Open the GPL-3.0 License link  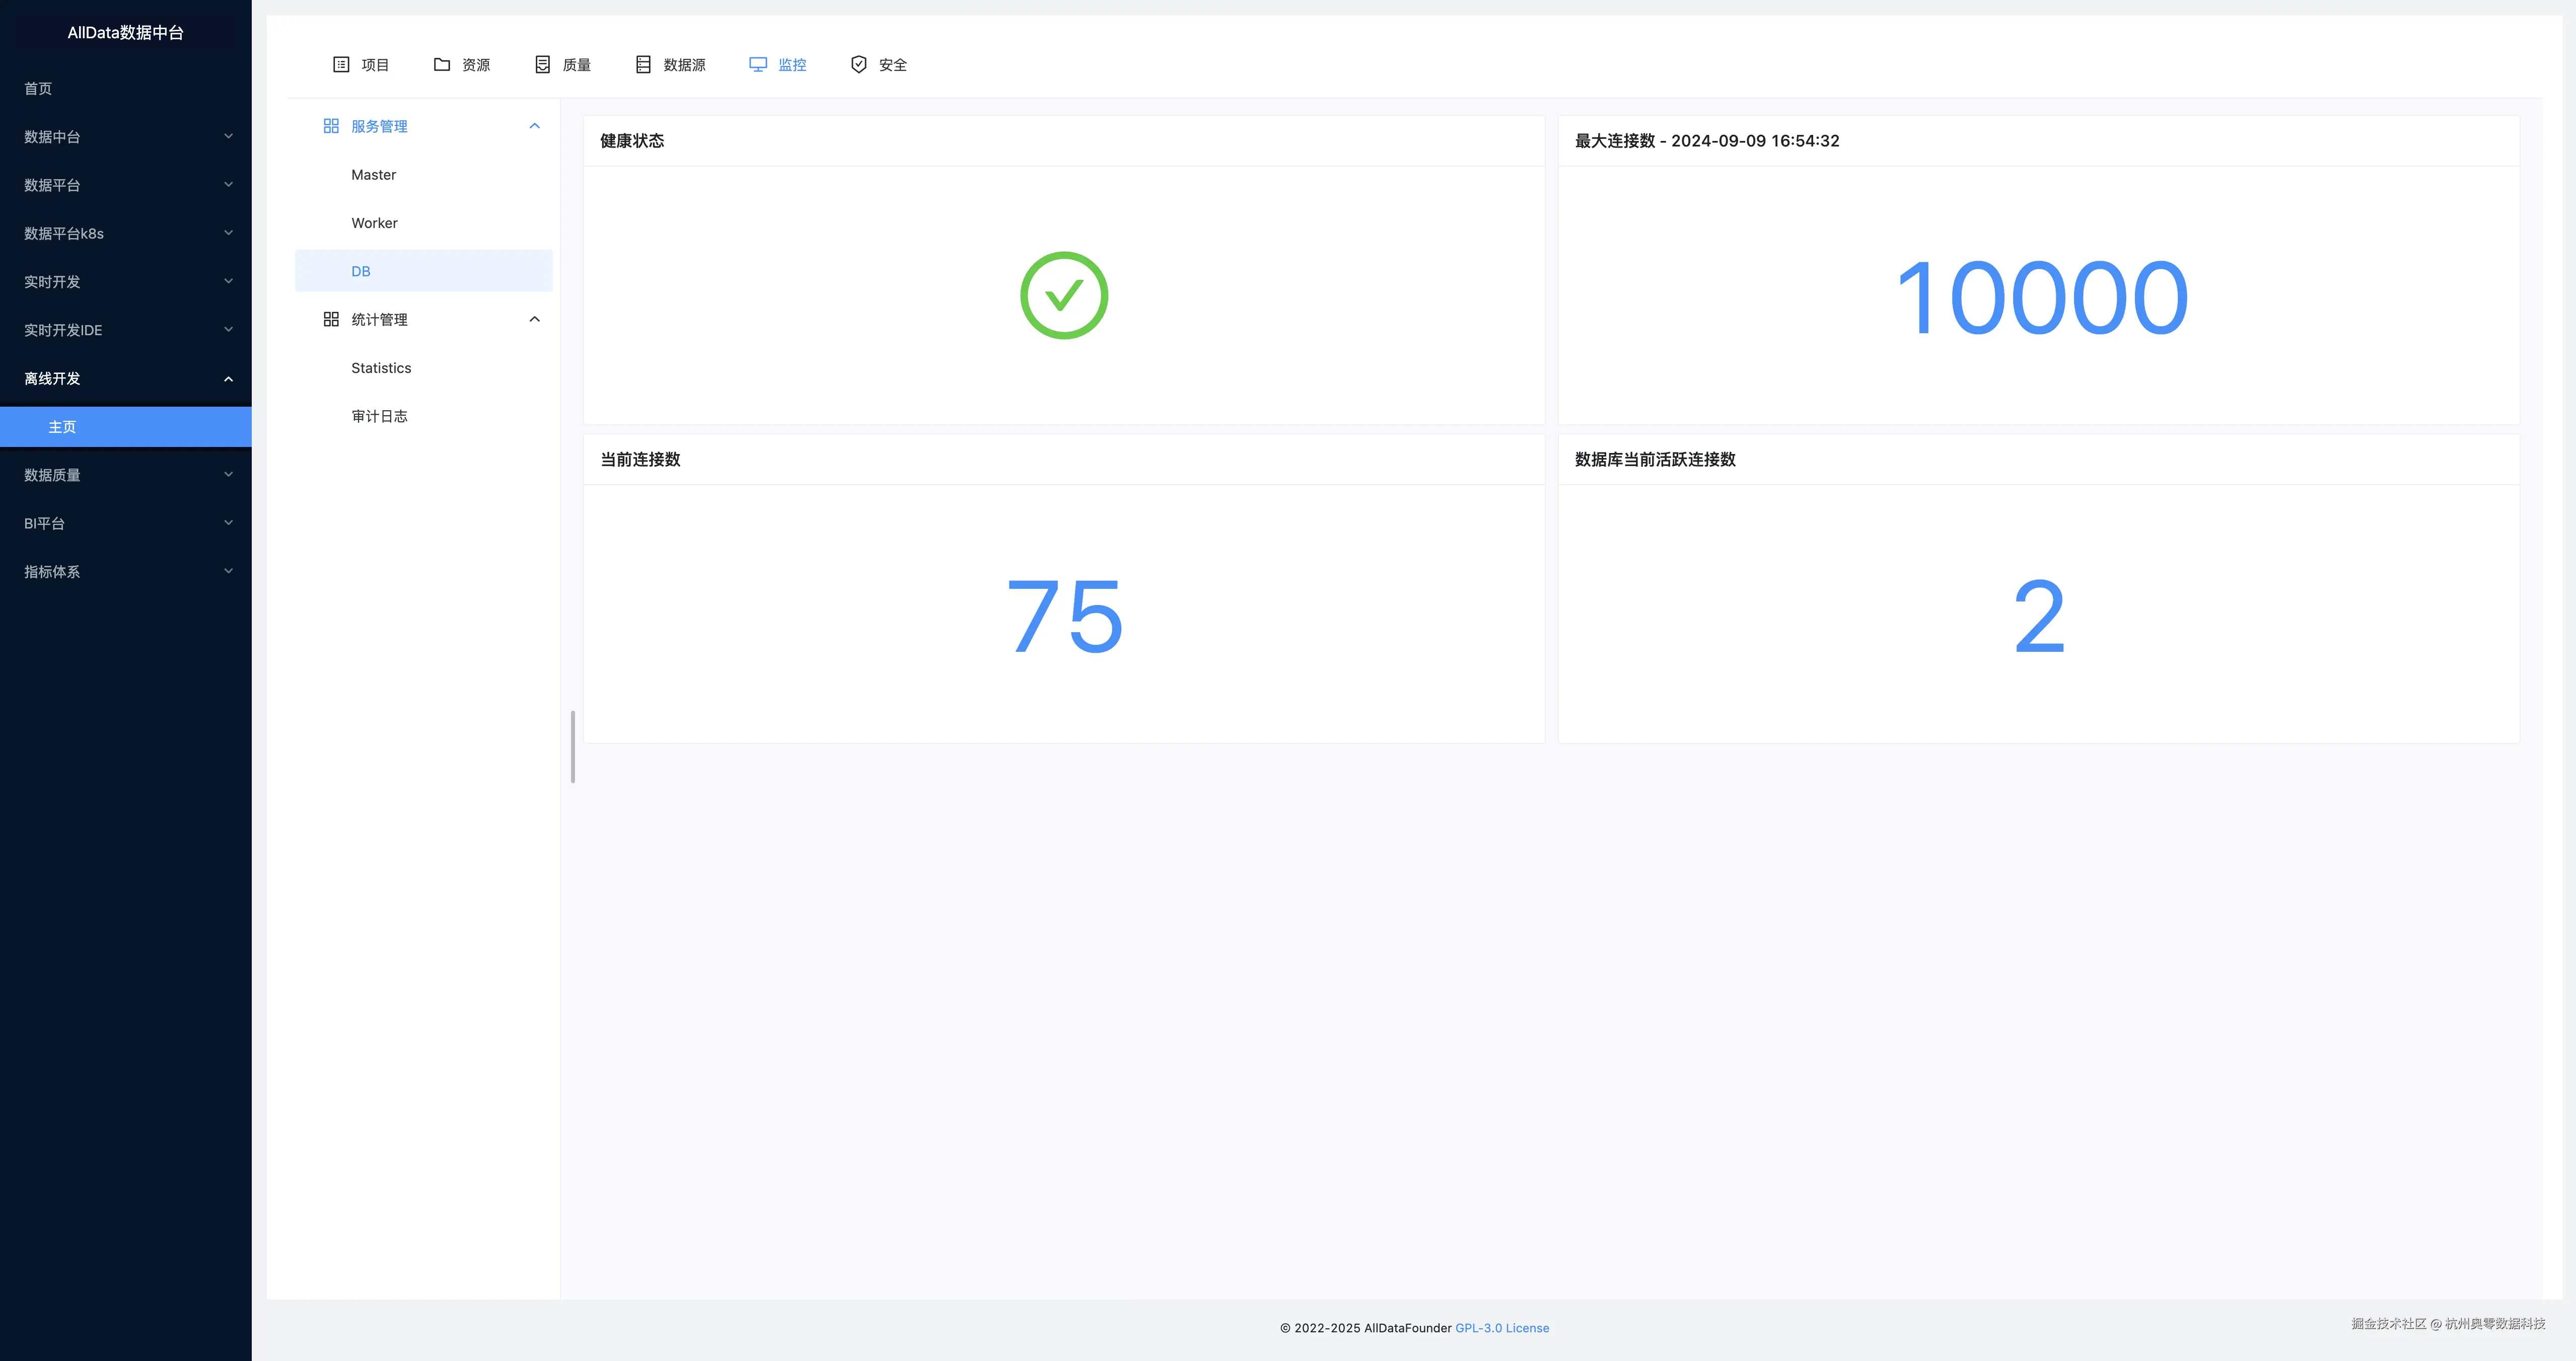pos(1501,1328)
